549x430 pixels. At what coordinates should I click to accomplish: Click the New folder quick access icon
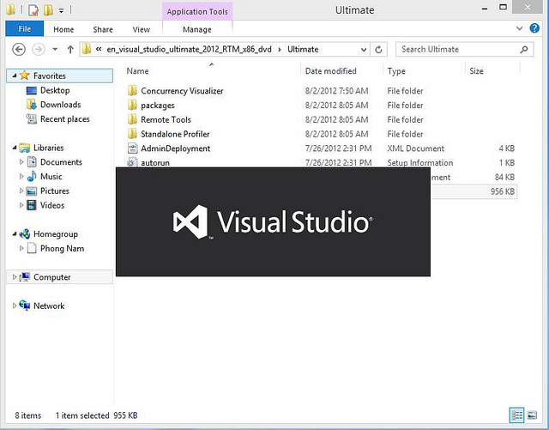tap(48, 10)
